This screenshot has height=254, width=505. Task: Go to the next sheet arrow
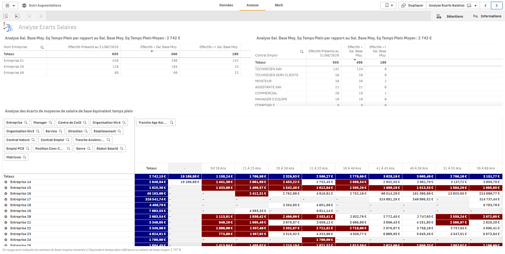pyautogui.click(x=497, y=6)
